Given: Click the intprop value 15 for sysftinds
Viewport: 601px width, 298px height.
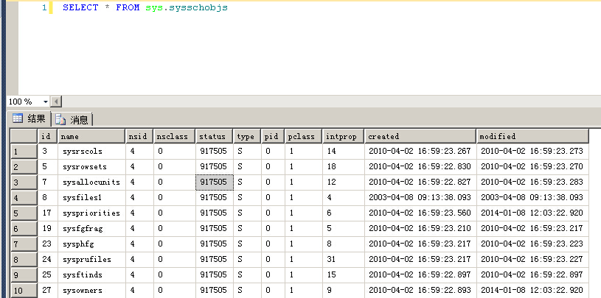Looking at the screenshot, I should point(343,274).
